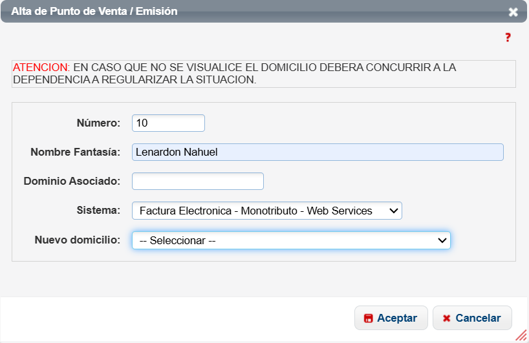Open the red question mark help icon
Image resolution: width=529 pixels, height=343 pixels.
(x=508, y=37)
